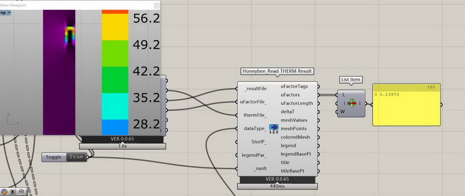Click the dataType_ input parameter

point(255,129)
